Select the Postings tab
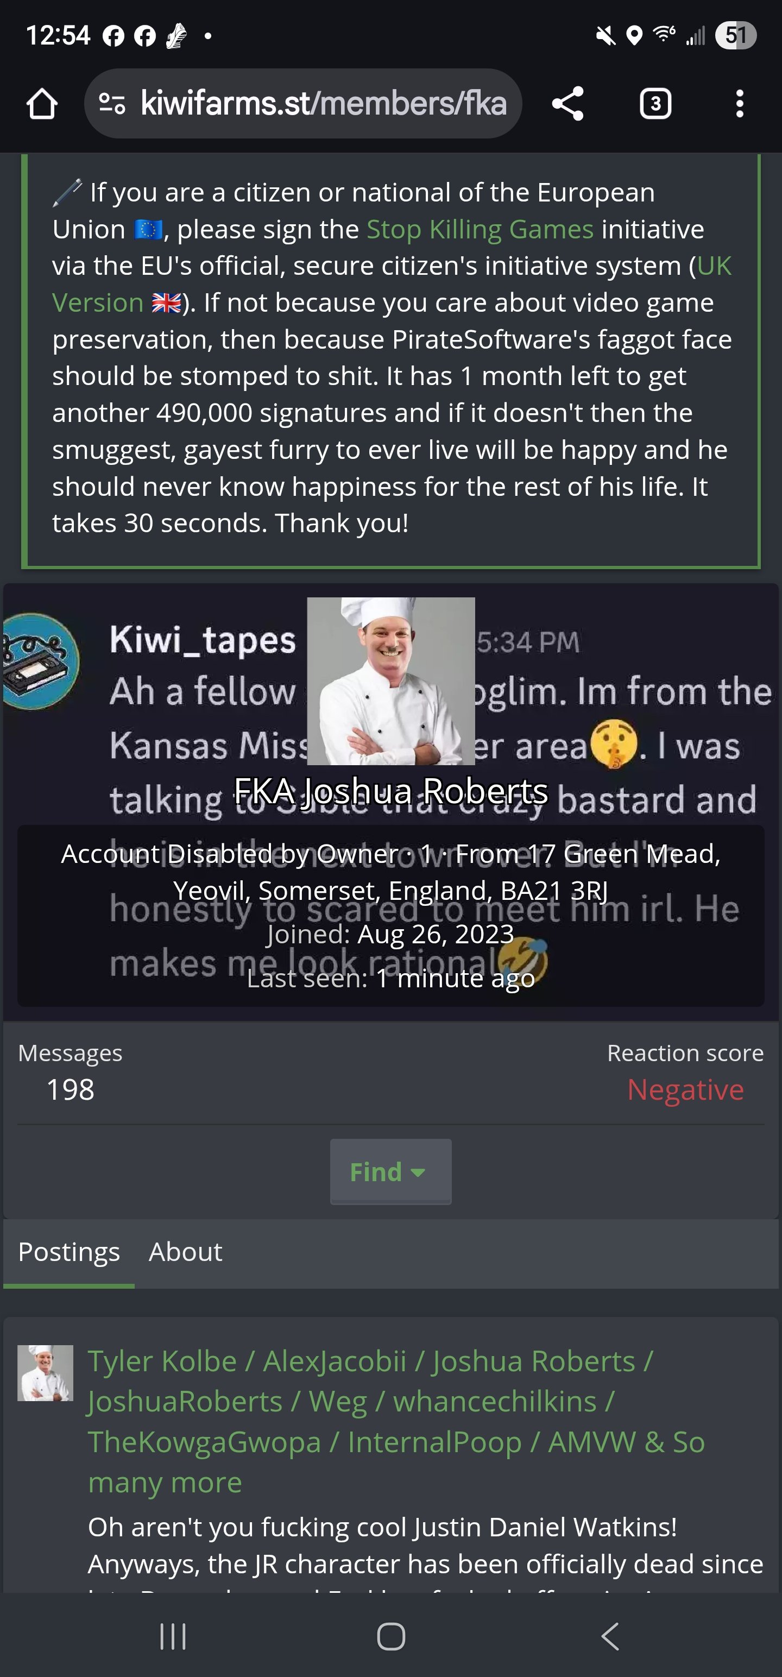 69,1252
